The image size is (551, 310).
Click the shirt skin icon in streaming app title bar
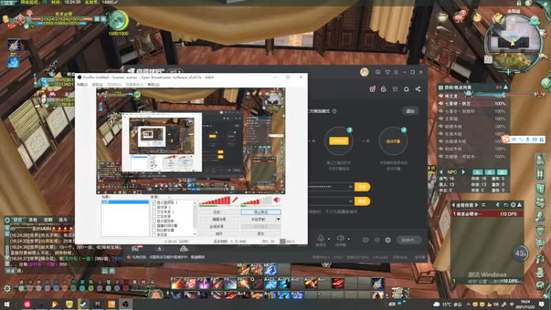pyautogui.click(x=387, y=72)
